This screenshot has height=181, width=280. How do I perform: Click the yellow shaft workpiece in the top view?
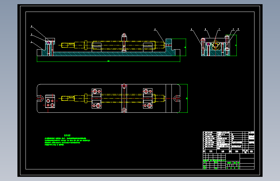coord(113,98)
